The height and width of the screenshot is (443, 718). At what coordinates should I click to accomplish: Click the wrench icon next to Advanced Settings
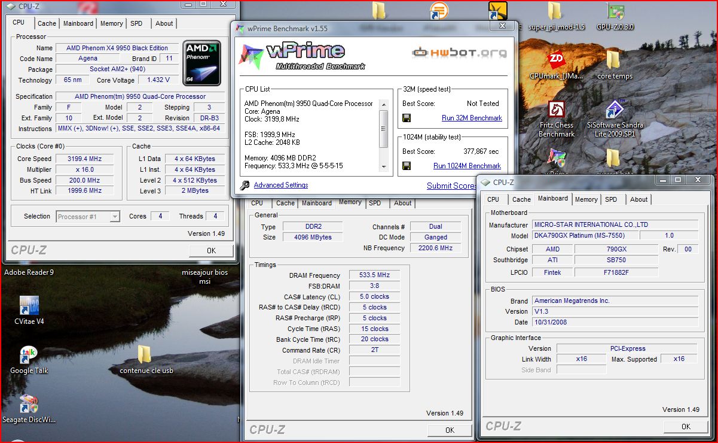tap(245, 186)
